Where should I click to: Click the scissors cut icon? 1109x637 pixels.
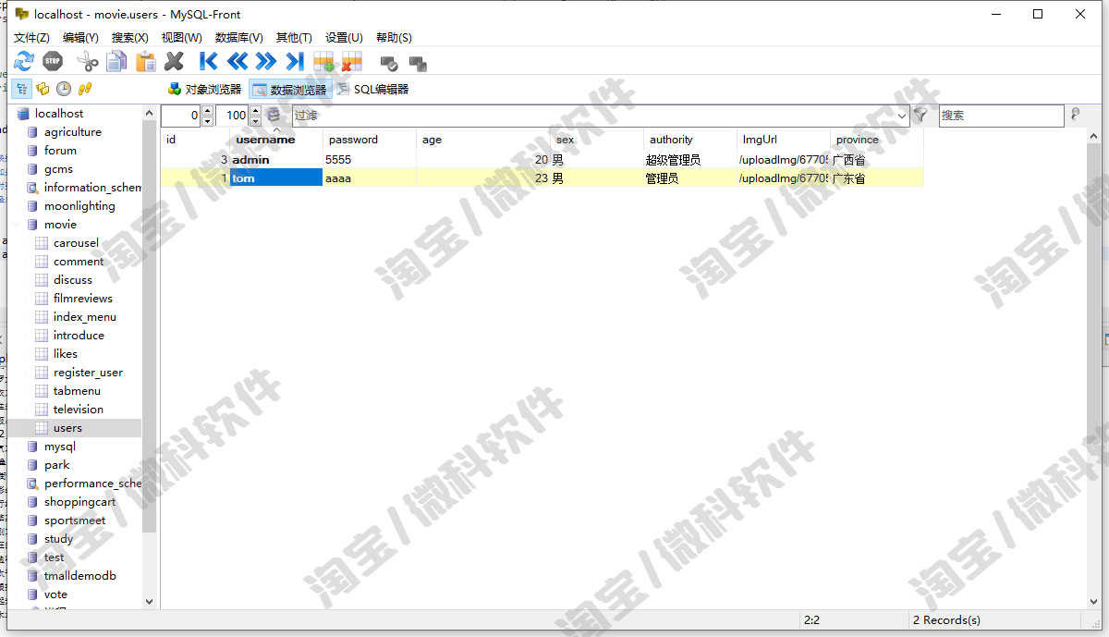pyautogui.click(x=88, y=62)
